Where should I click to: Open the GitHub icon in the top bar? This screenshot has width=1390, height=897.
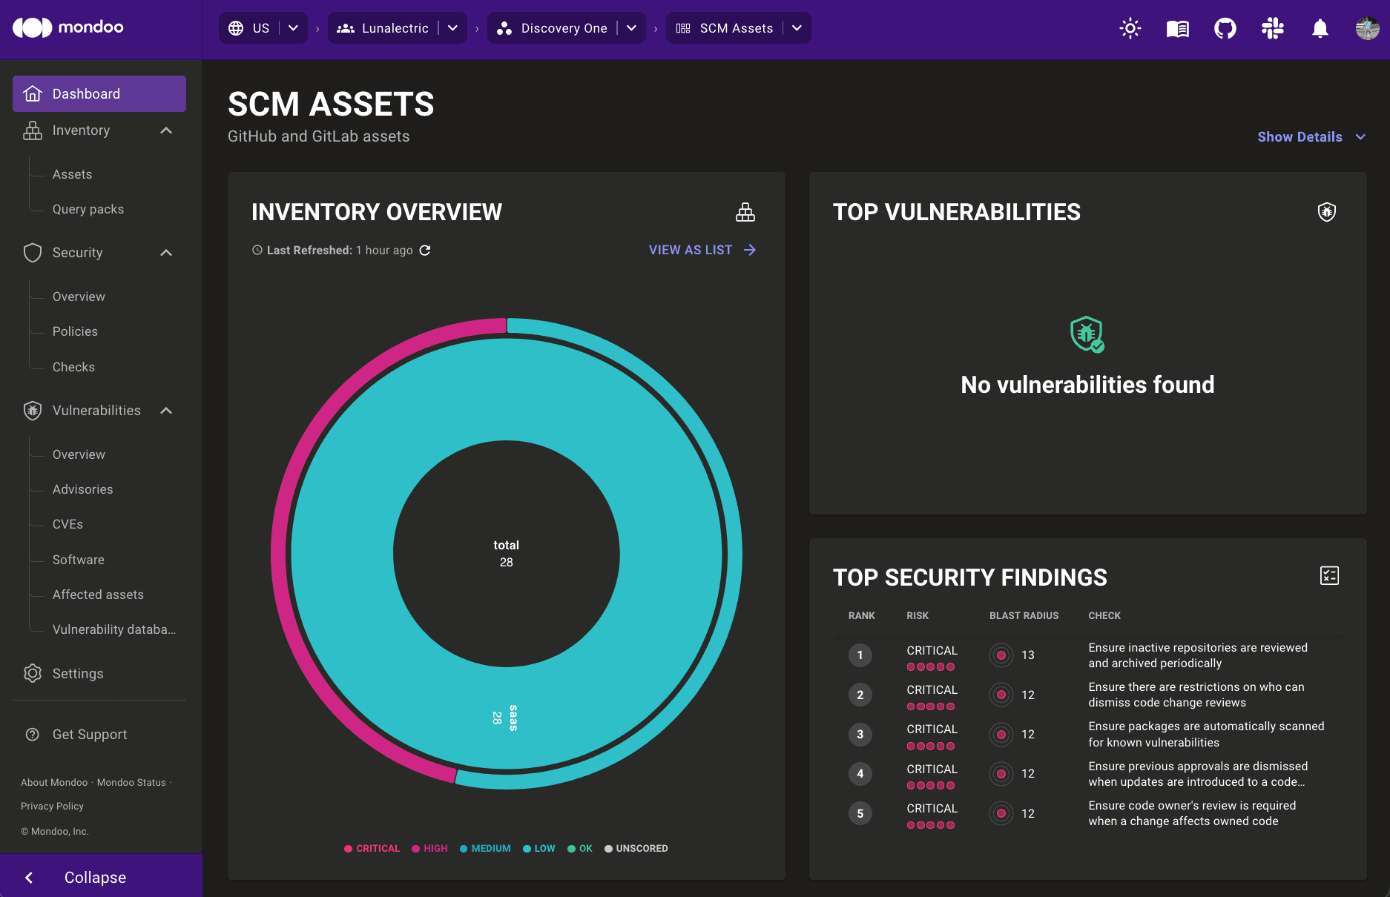click(1225, 27)
